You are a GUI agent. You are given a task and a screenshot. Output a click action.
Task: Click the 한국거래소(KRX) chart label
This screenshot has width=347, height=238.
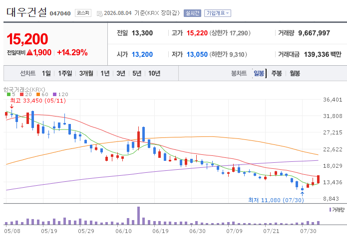pos(24,90)
